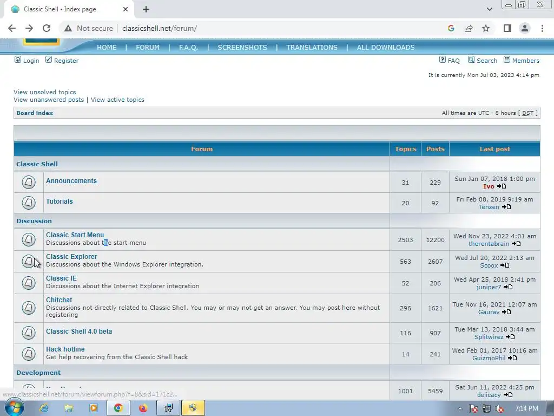Image resolution: width=554 pixels, height=416 pixels.
Task: Click the Register link
Action: pos(66,61)
